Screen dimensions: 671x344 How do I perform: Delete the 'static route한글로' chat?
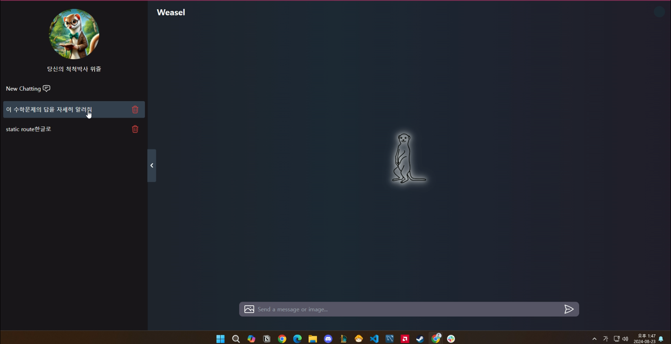point(135,129)
